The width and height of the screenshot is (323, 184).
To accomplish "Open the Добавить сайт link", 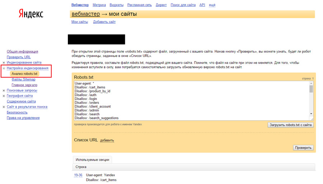I will [x=104, y=22].
